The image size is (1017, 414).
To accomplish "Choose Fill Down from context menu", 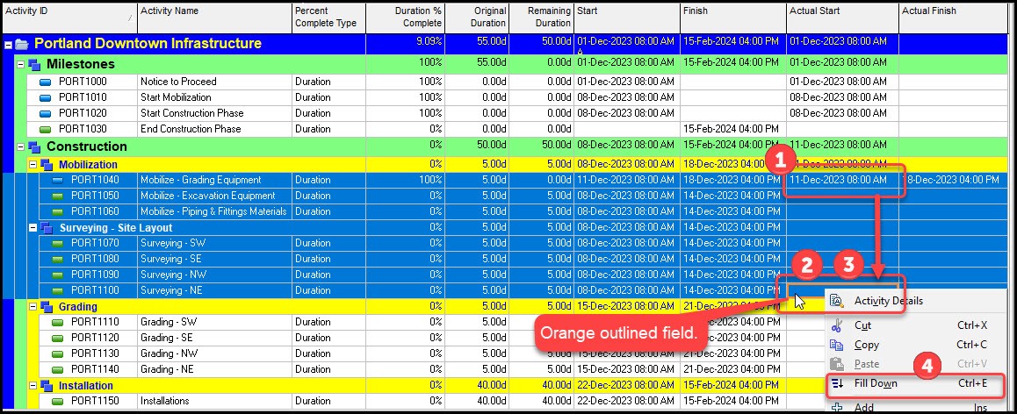I will (x=876, y=383).
